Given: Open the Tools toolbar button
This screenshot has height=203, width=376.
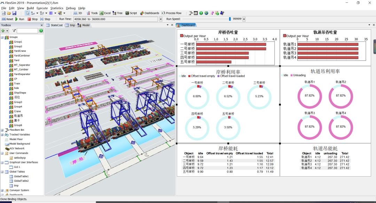Looking at the screenshot, I should coord(92,13).
